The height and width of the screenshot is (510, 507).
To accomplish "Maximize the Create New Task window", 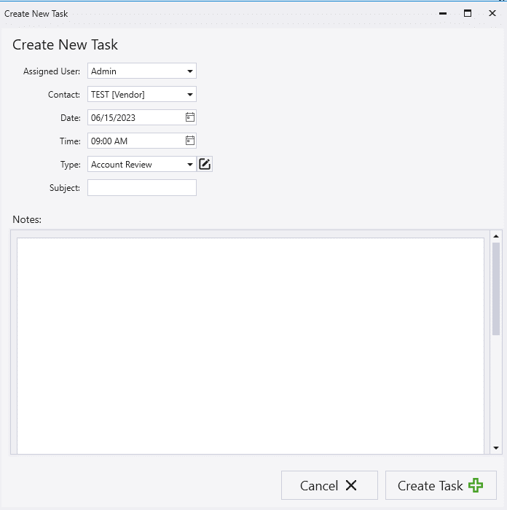I will (x=468, y=13).
